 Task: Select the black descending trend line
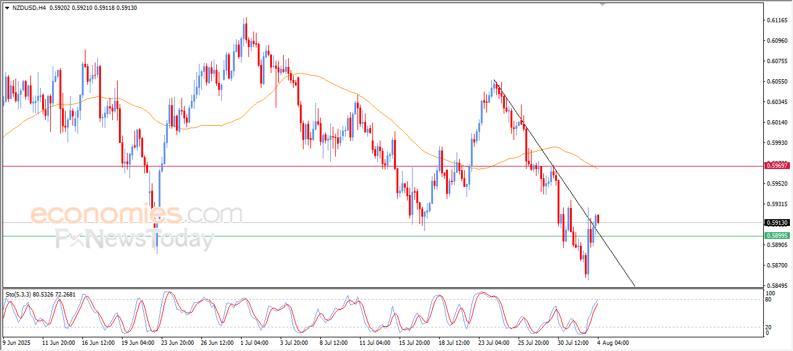pos(564,183)
